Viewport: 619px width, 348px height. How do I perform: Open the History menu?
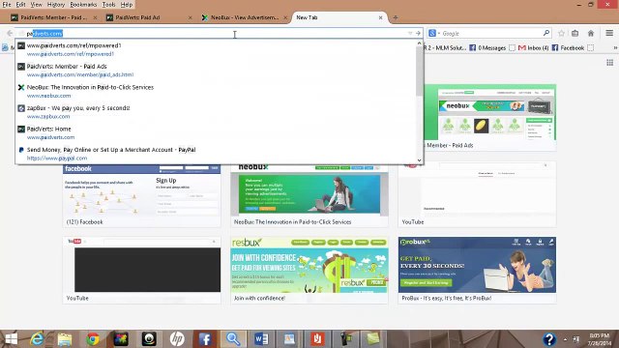(x=56, y=5)
